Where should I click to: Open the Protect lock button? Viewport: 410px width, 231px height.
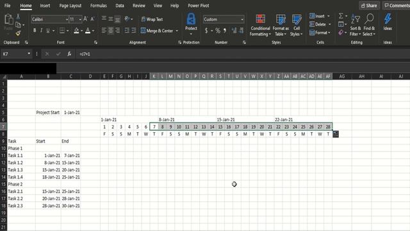191,24
